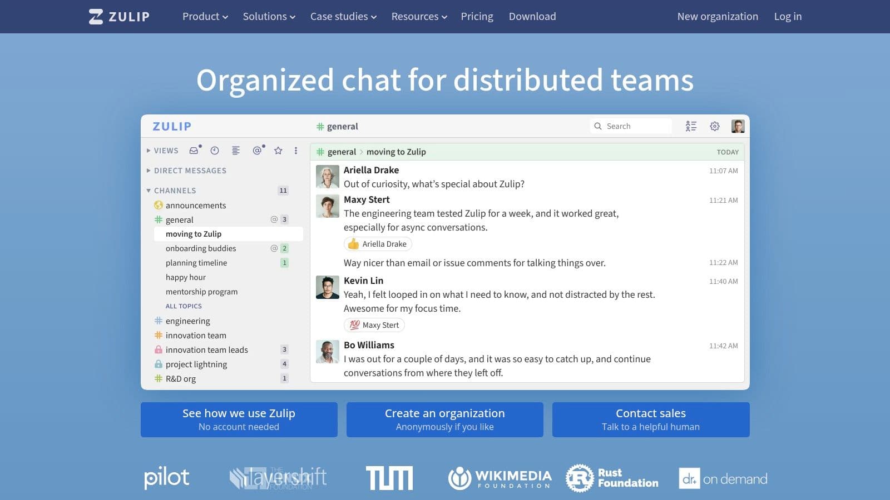Click the settings gear icon
This screenshot has height=500, width=890.
coord(715,127)
